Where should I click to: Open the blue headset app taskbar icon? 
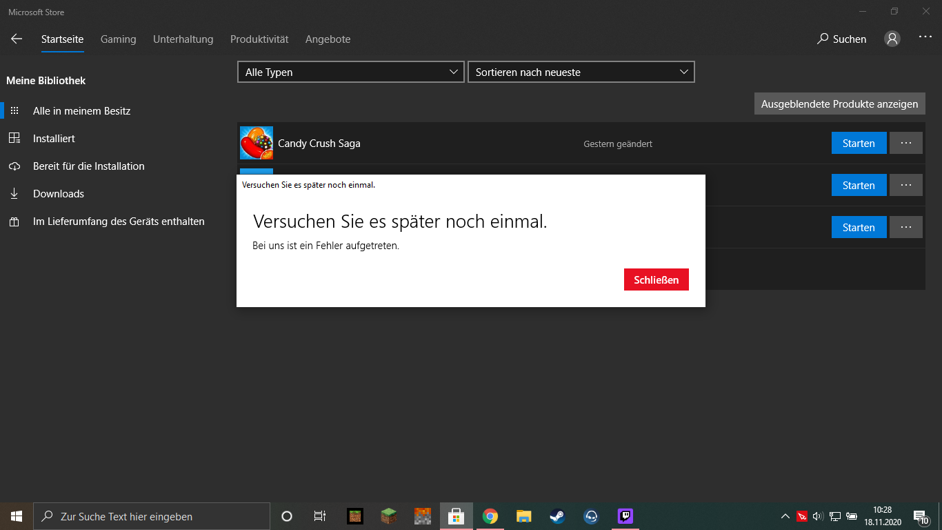591,516
